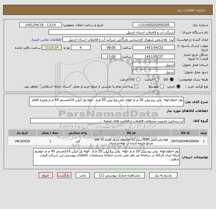Select the کالا radio button
The width and height of the screenshot is (216, 209).
click(x=172, y=79)
